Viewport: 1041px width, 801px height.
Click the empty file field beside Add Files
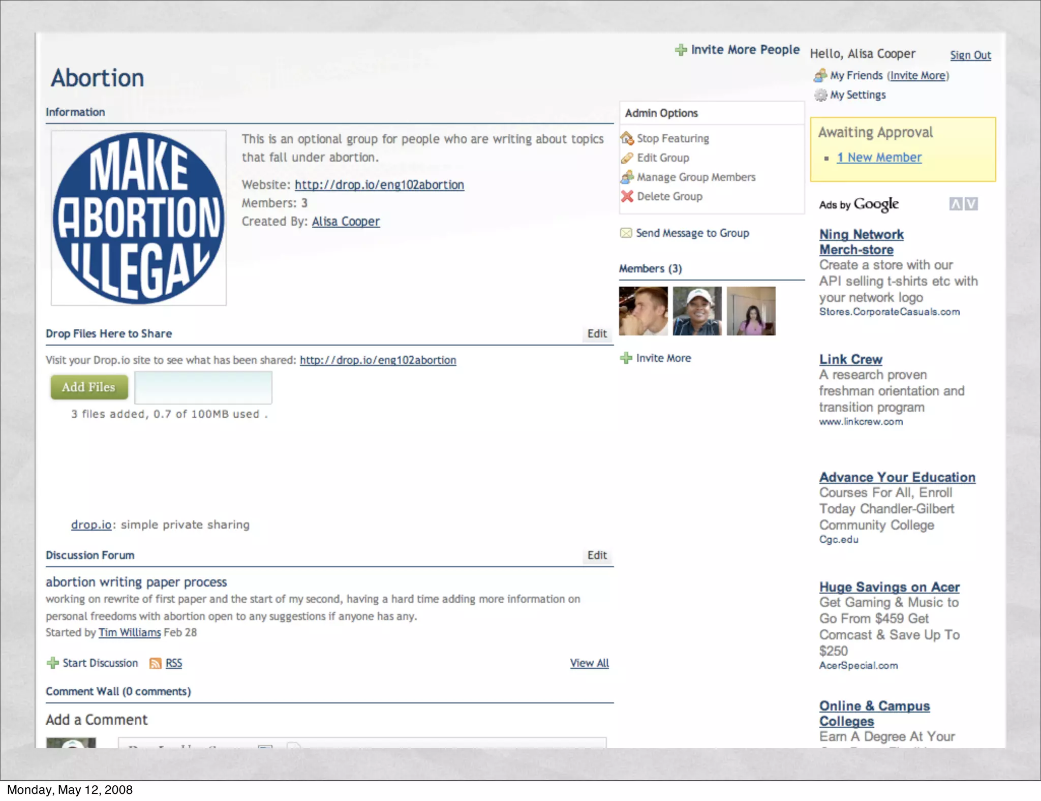(x=203, y=387)
